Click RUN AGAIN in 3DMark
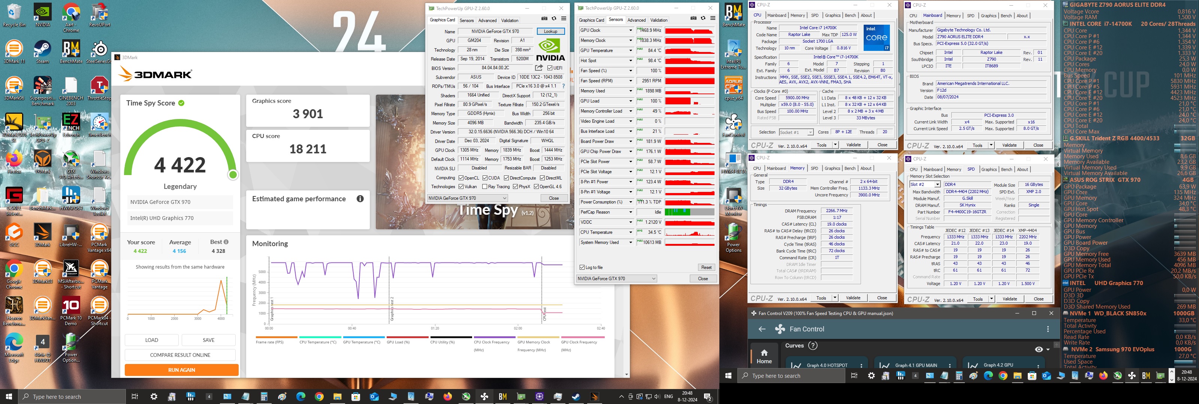Screen dimensions: 1199x404 pos(181,370)
